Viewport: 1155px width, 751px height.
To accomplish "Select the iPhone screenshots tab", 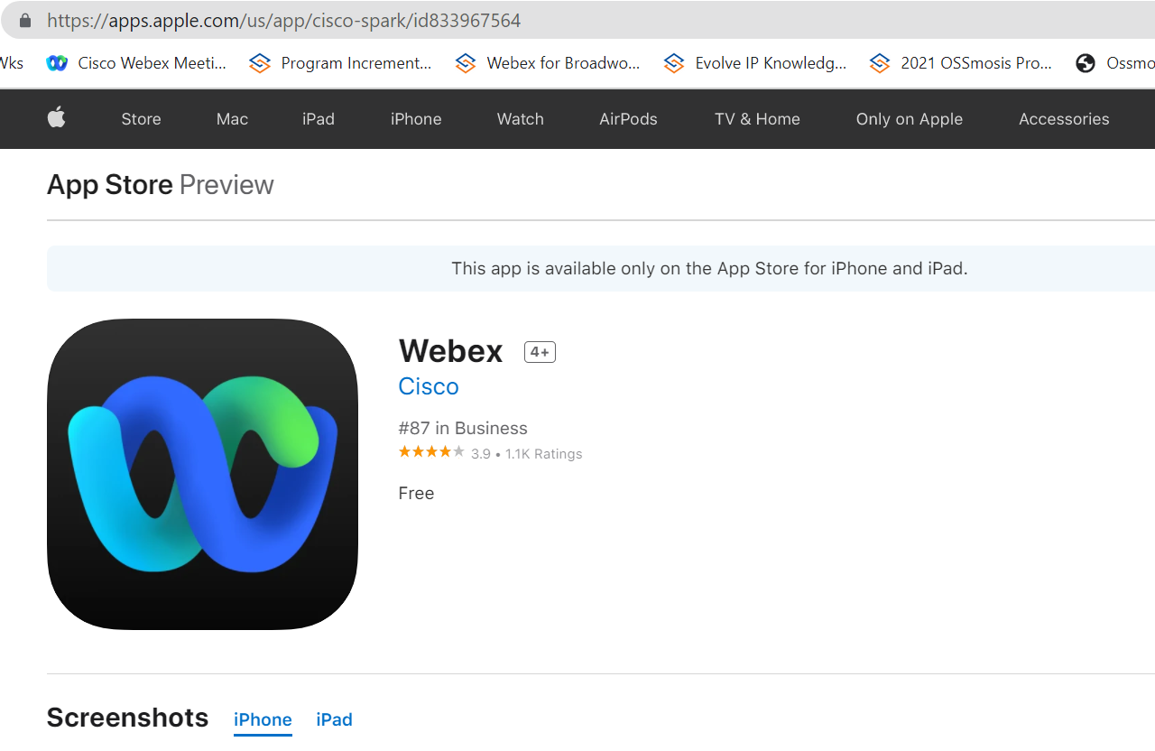I will click(263, 719).
